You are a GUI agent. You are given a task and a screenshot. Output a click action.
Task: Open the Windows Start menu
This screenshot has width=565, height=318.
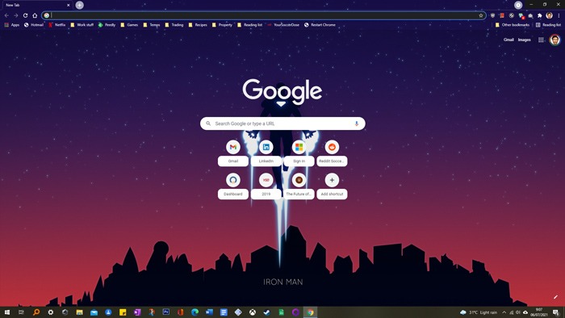[6, 312]
